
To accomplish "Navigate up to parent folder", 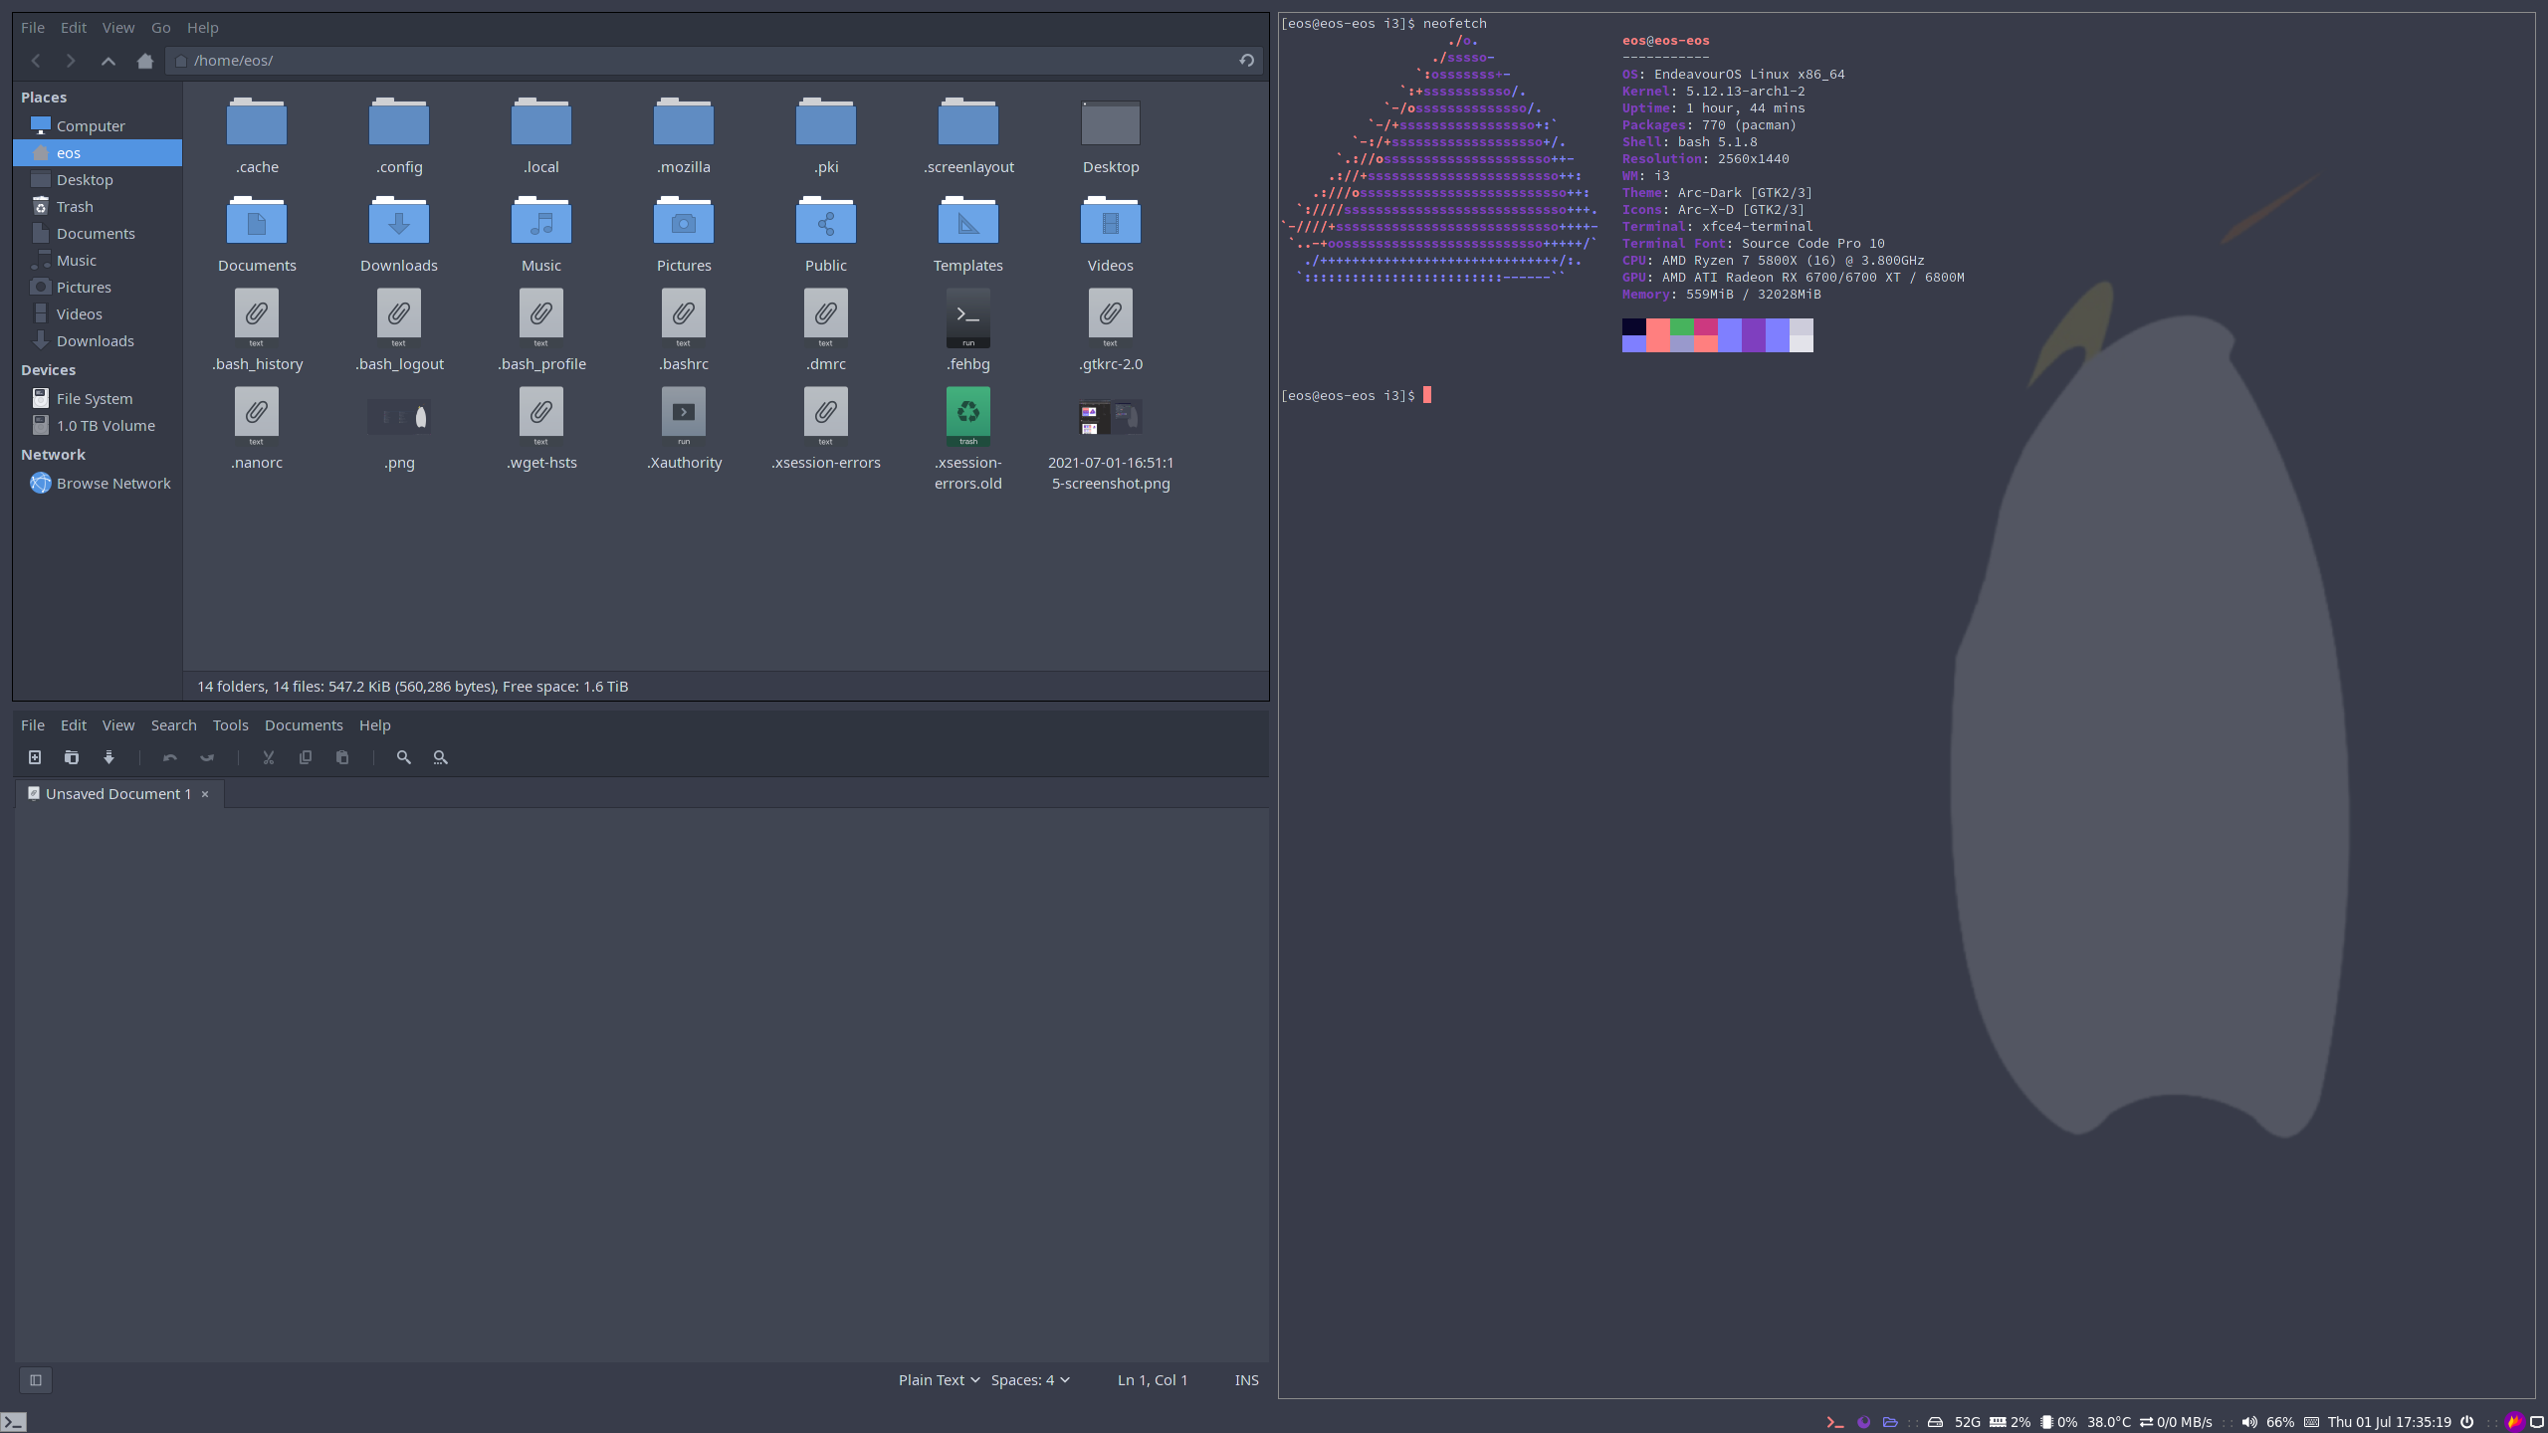I will click(108, 61).
